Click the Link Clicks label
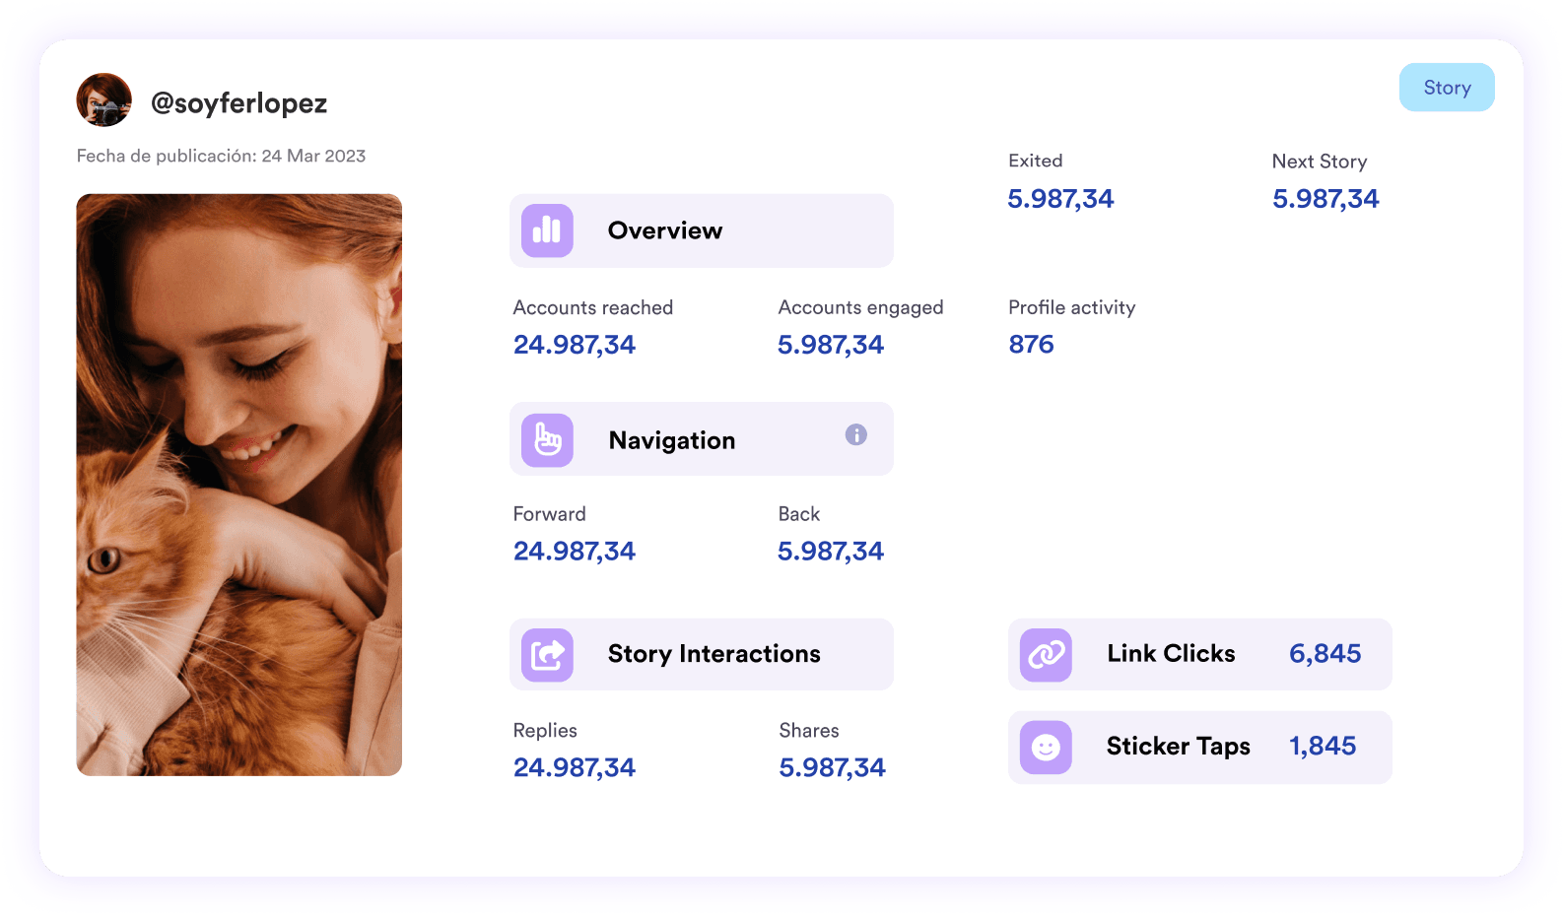Viewport: 1563px width, 917px height. (x=1171, y=654)
